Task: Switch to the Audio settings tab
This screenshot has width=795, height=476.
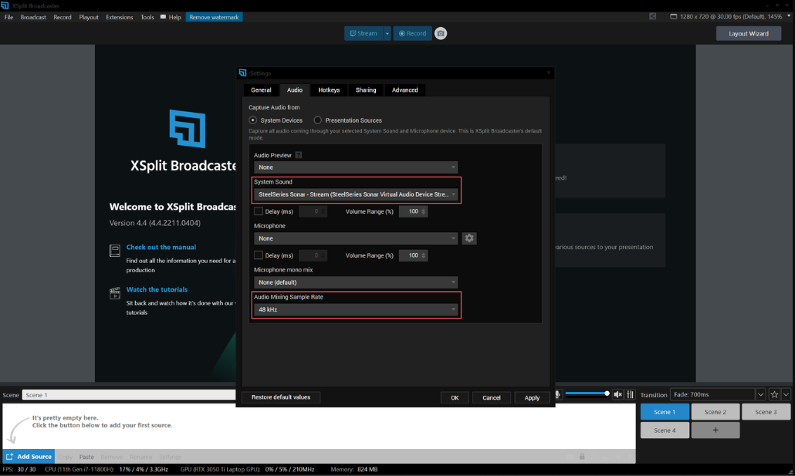Action: pyautogui.click(x=295, y=90)
